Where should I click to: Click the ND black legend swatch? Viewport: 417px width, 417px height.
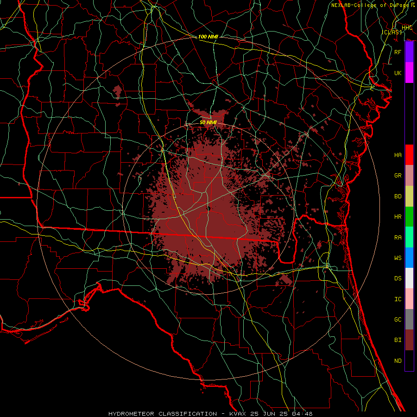(x=409, y=360)
